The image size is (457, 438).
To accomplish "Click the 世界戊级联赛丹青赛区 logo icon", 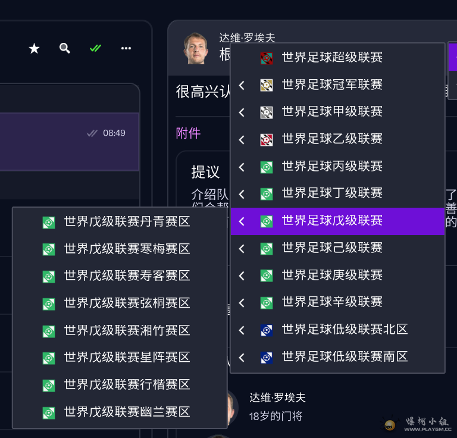I will click(x=49, y=223).
